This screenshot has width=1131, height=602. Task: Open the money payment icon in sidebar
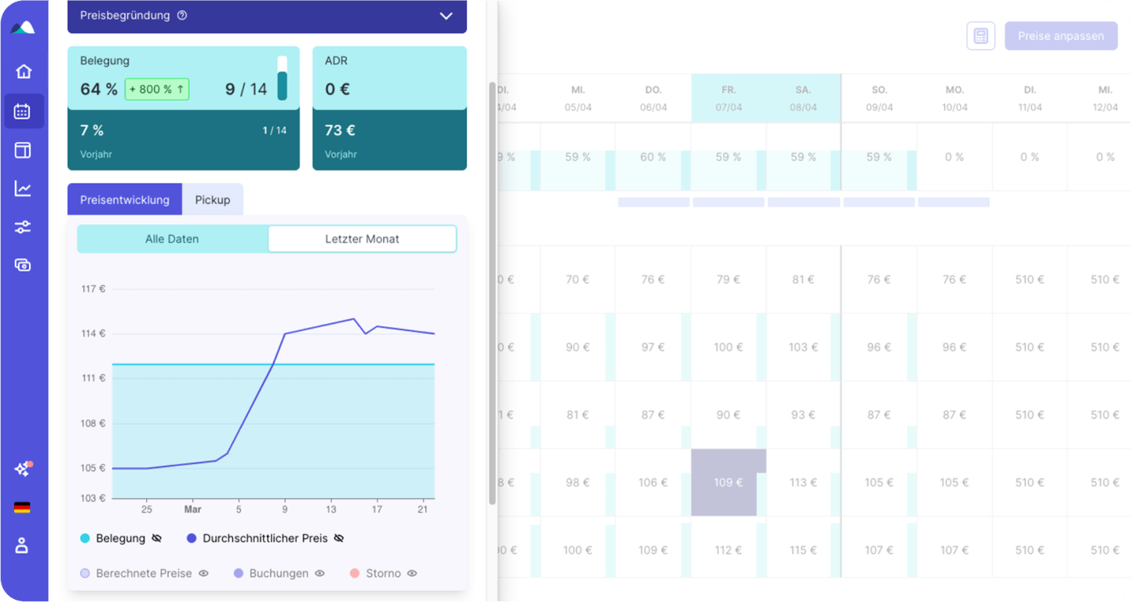point(24,265)
